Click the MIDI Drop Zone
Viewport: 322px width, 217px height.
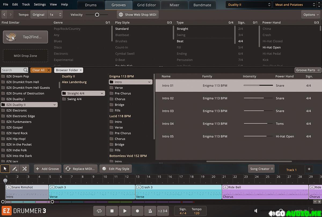[x=25, y=56]
